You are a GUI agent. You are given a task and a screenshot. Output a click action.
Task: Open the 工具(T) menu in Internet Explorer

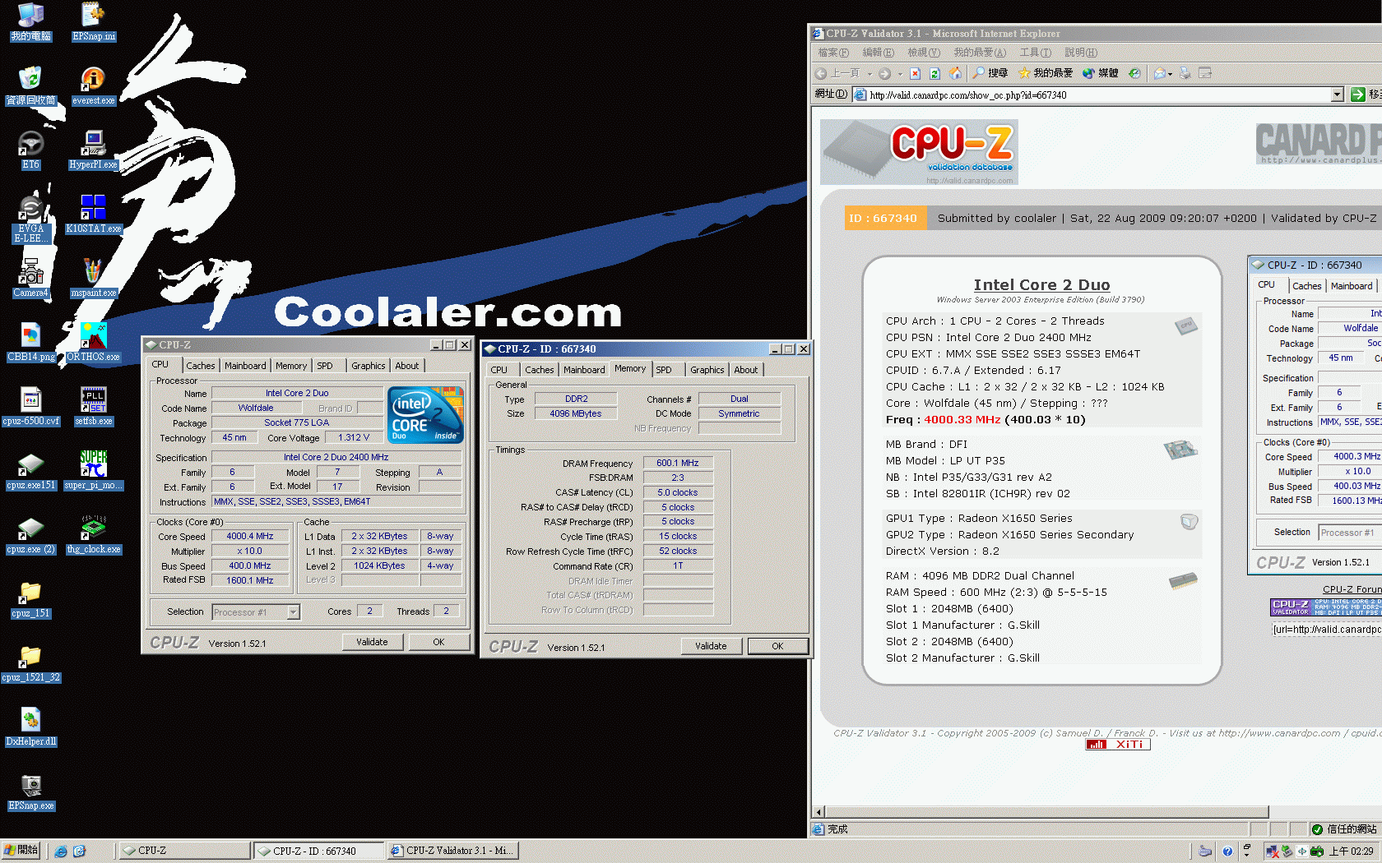1036,52
